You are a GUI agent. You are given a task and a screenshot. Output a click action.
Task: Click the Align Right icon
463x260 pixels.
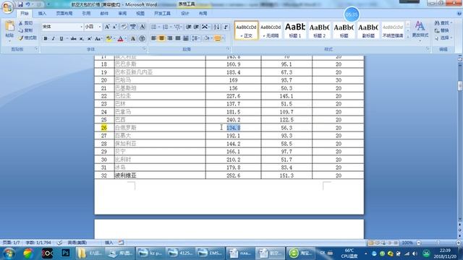click(x=170, y=38)
